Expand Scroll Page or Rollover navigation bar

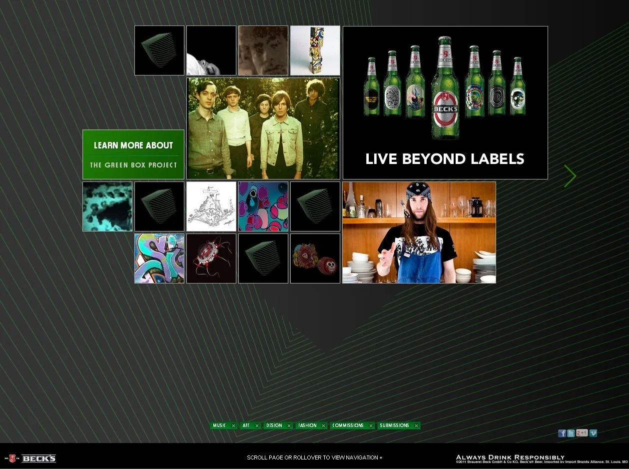(315, 457)
